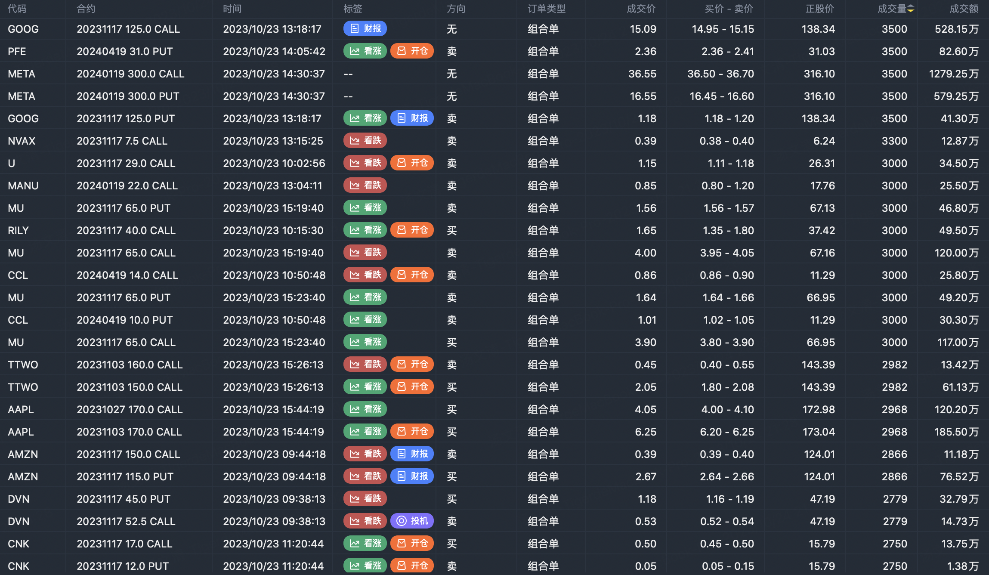Click the 14.95 - 15.15 bid-ask cell
Screen dimensions: 989x575
[723, 29]
